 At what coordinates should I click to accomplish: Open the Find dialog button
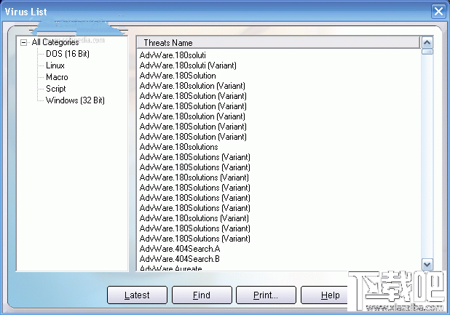click(x=202, y=295)
